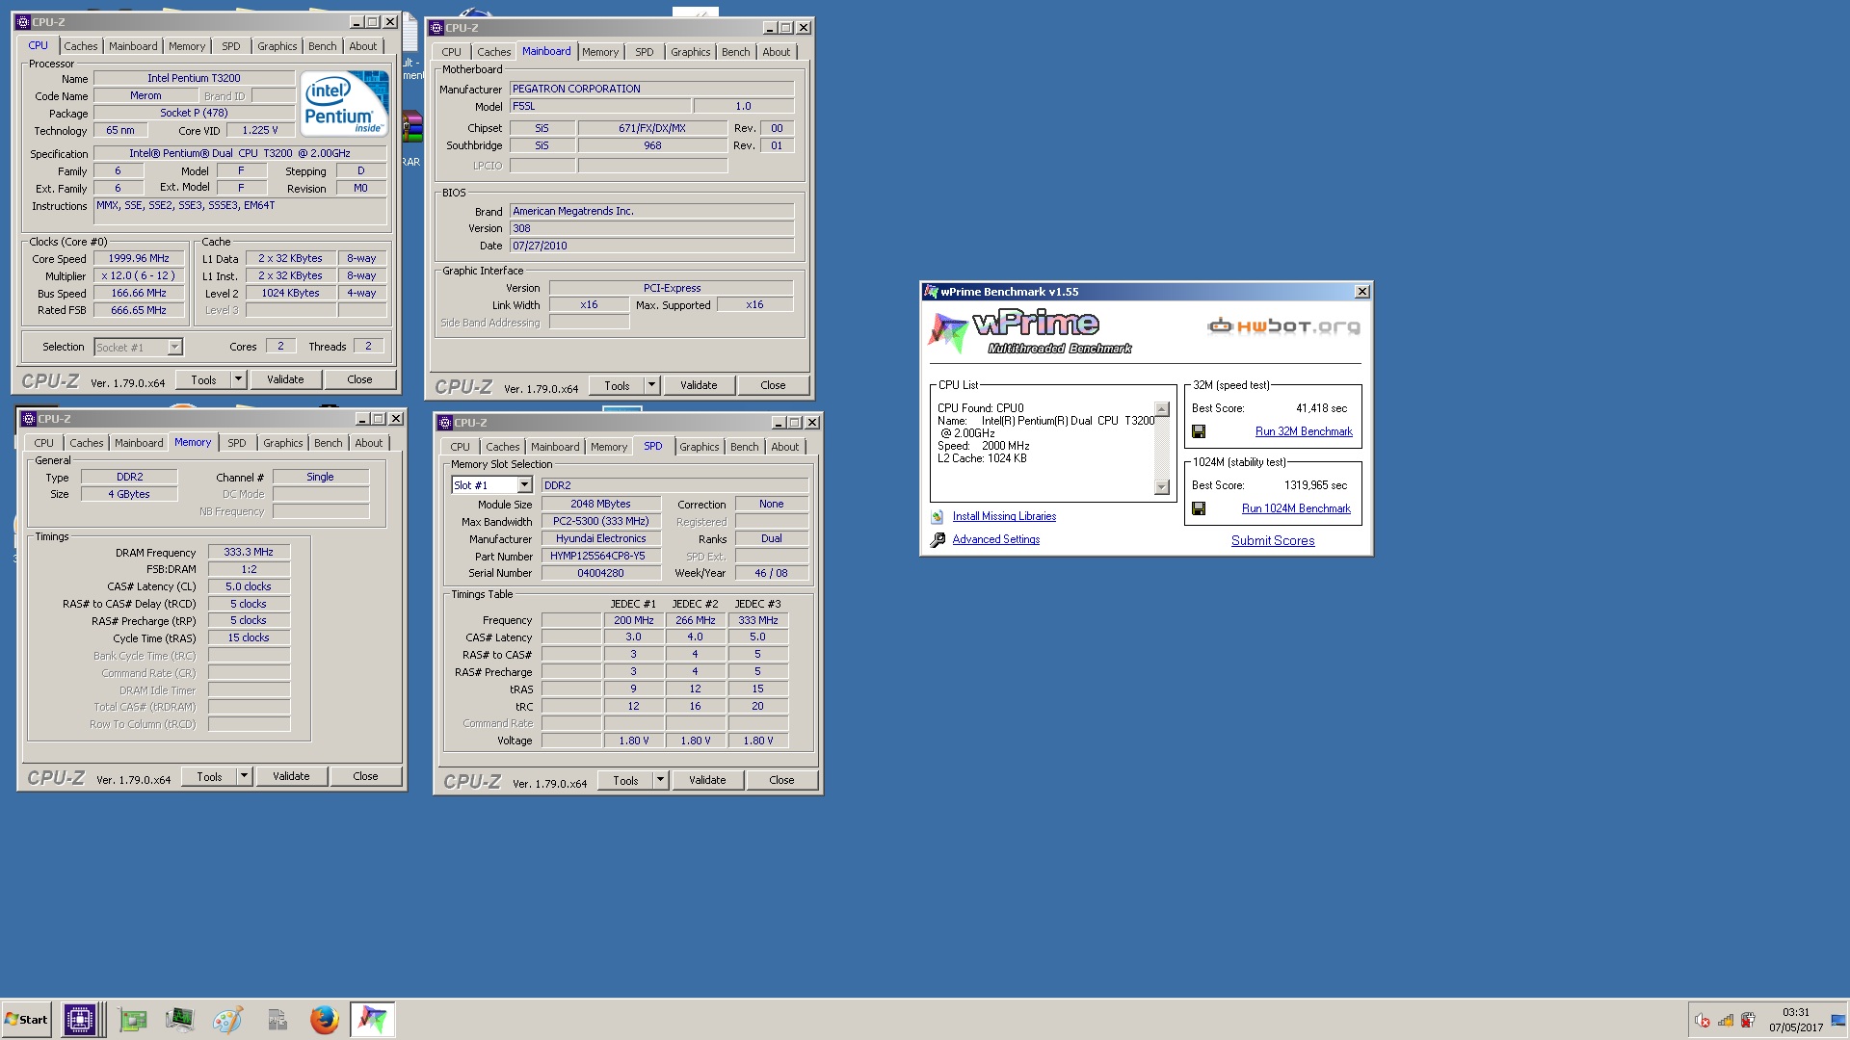Launch Firefox from the taskbar

325,1019
